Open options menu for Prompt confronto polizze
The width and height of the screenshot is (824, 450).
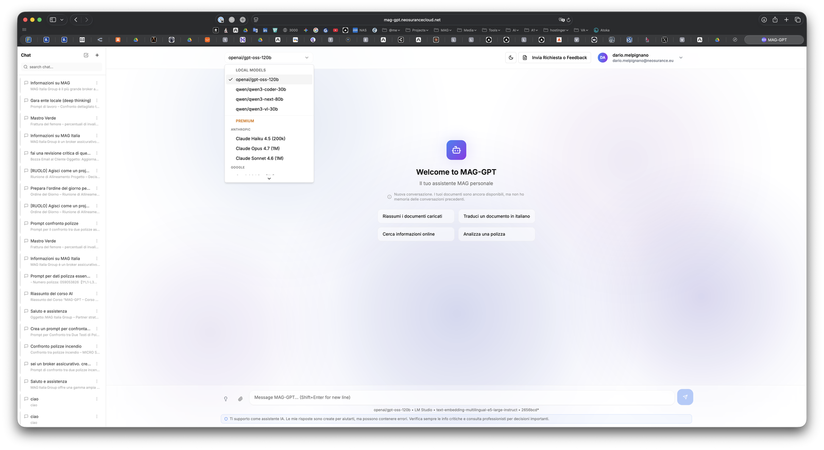point(97,223)
